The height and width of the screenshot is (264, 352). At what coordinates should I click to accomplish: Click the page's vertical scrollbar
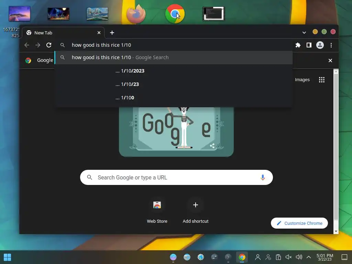pyautogui.click(x=336, y=147)
